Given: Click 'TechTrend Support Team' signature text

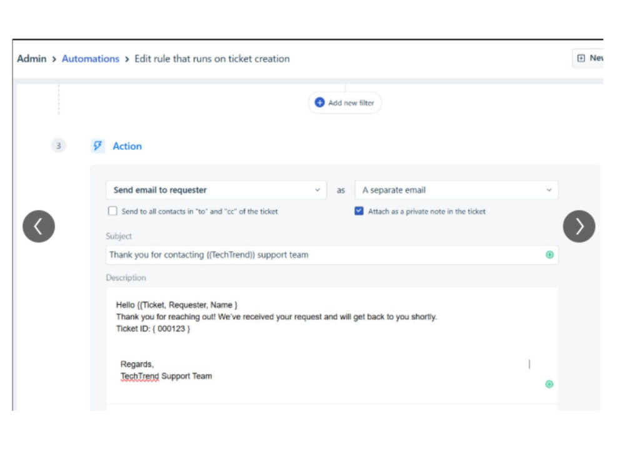Looking at the screenshot, I should coord(166,376).
